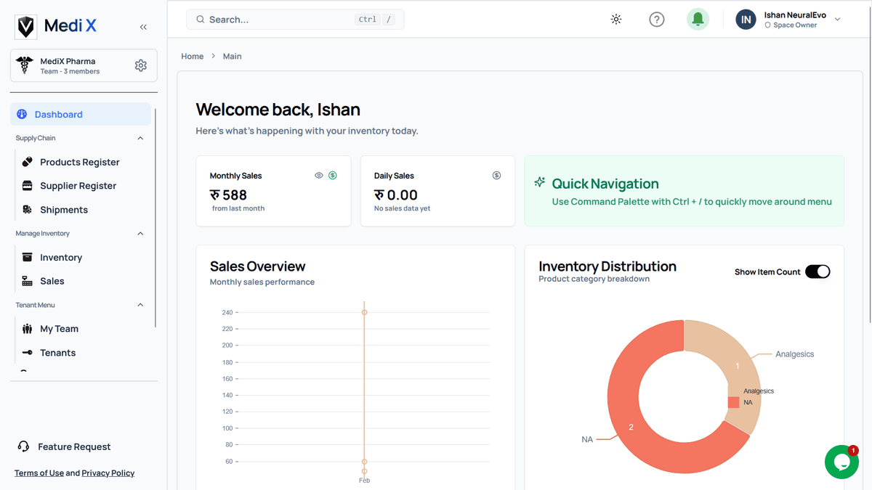Collapse the Supply Chain section
This screenshot has height=490, width=872.
coord(140,138)
